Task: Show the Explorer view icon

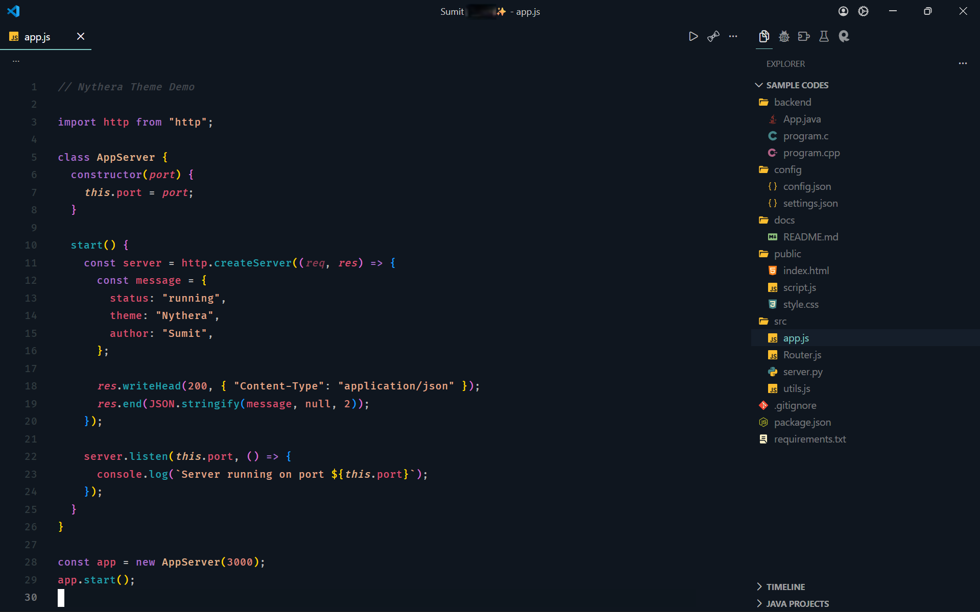Action: 764,36
